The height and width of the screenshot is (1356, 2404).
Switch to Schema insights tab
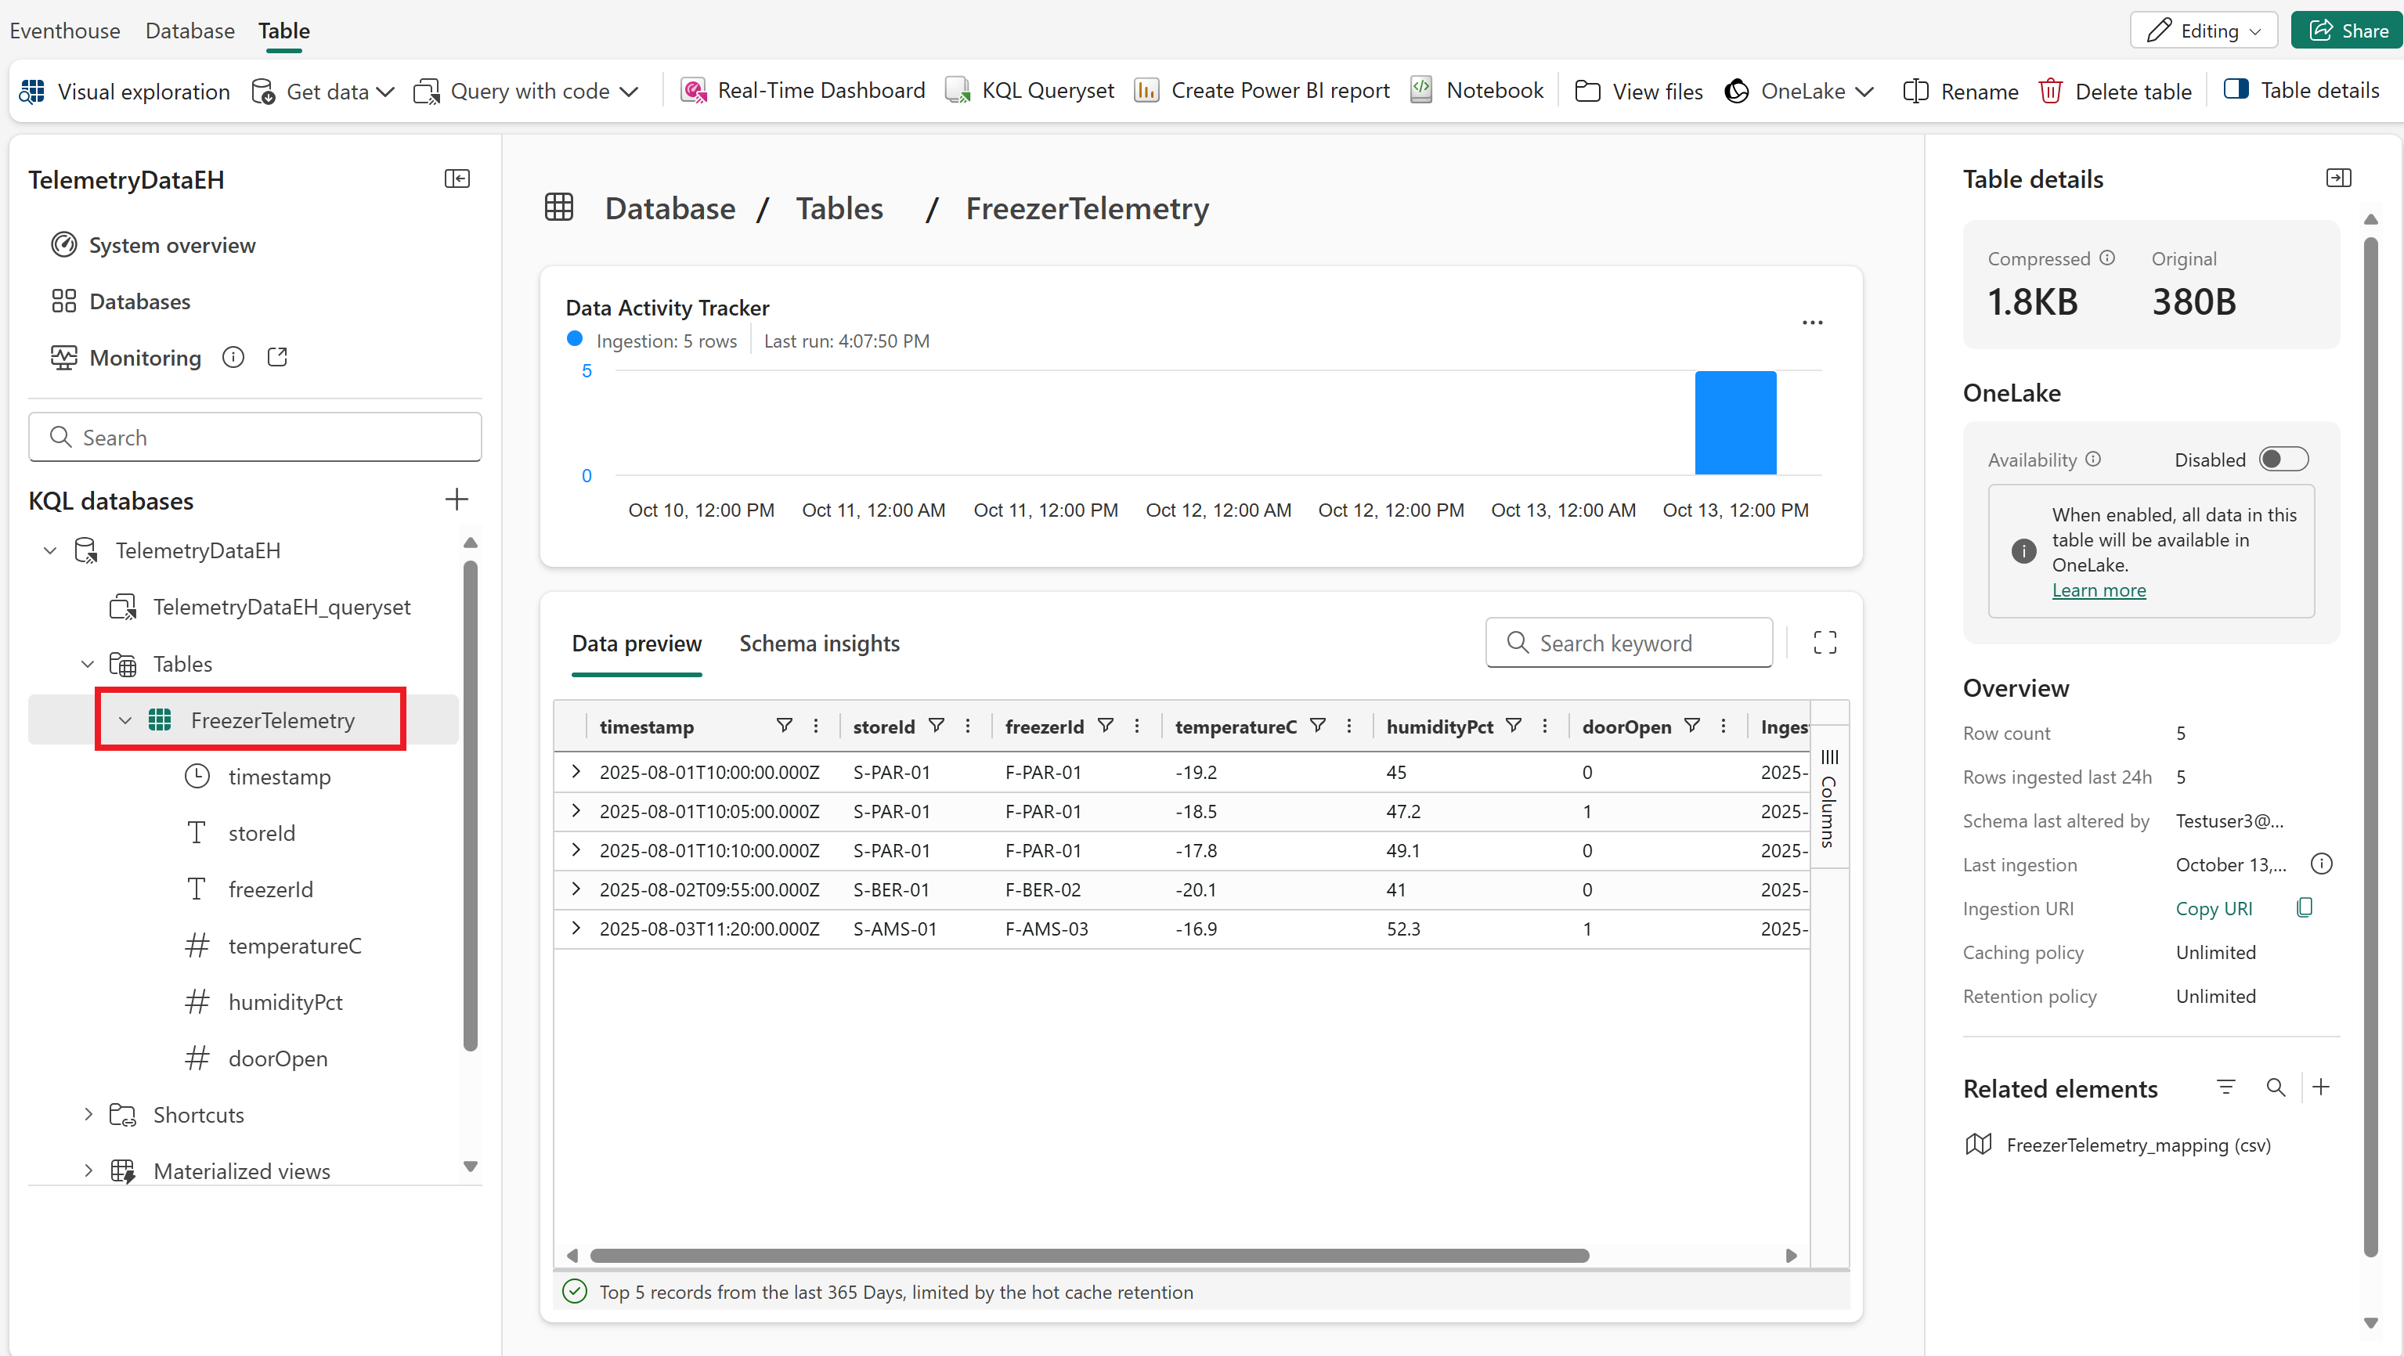point(819,643)
